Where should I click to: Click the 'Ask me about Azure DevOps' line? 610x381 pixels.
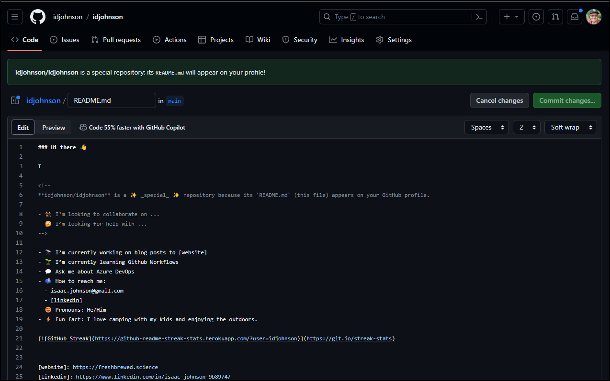pyautogui.click(x=86, y=272)
